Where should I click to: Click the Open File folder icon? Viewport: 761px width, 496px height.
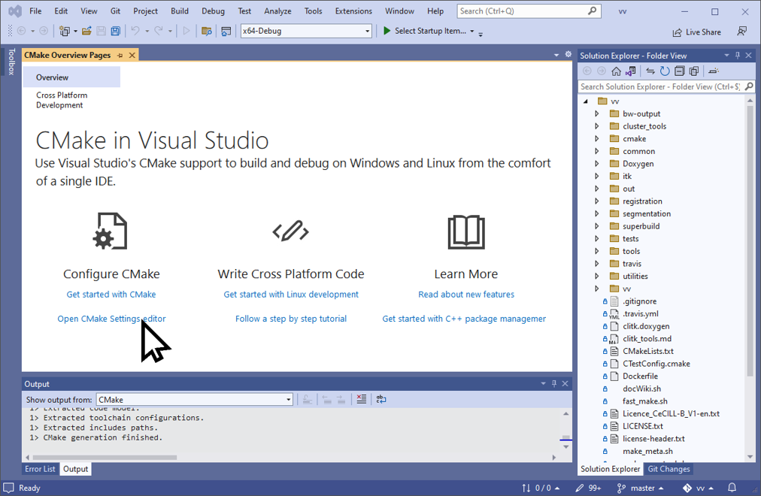(x=87, y=31)
